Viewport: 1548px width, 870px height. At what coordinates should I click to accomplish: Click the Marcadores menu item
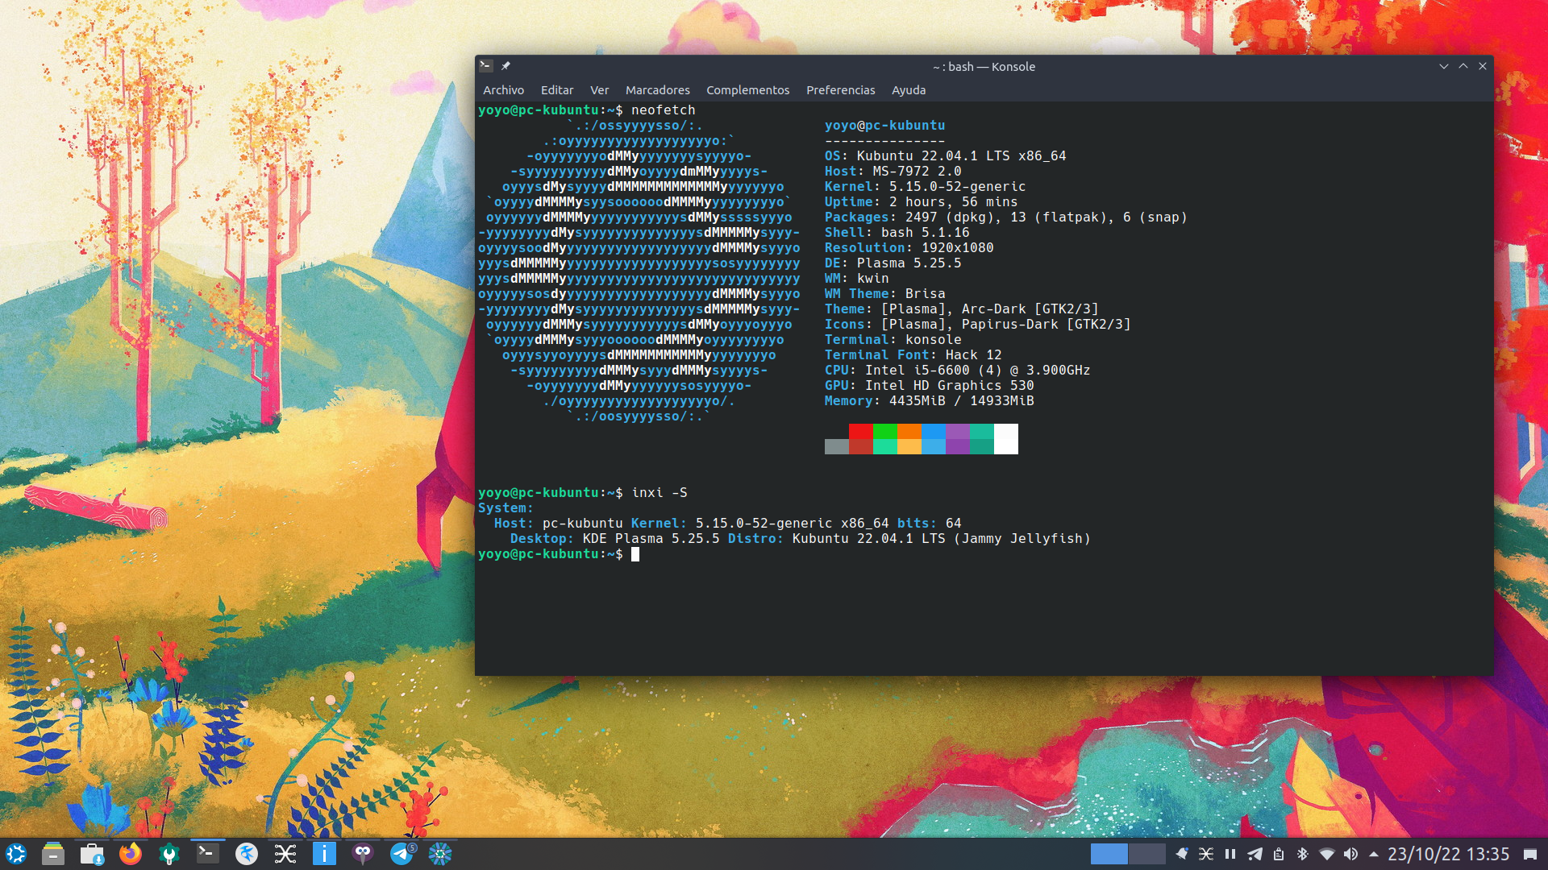tap(657, 90)
